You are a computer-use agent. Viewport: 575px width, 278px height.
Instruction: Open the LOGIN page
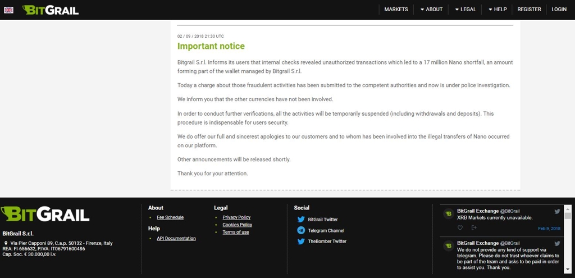tap(559, 10)
